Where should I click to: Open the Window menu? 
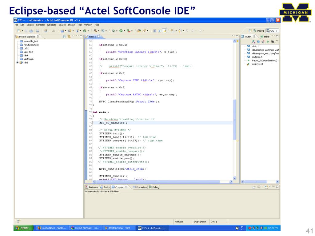88,25
